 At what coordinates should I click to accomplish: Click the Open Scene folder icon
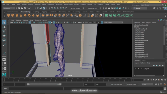(22, 8)
